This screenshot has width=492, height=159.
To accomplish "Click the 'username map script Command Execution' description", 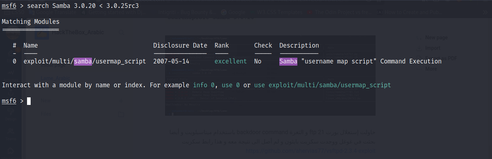I will pos(360,61).
